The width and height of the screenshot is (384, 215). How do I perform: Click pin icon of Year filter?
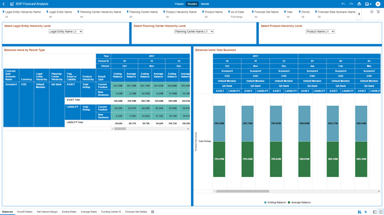point(285,12)
